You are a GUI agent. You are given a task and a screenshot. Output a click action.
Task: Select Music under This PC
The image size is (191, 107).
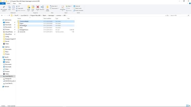click(x=7, y=69)
